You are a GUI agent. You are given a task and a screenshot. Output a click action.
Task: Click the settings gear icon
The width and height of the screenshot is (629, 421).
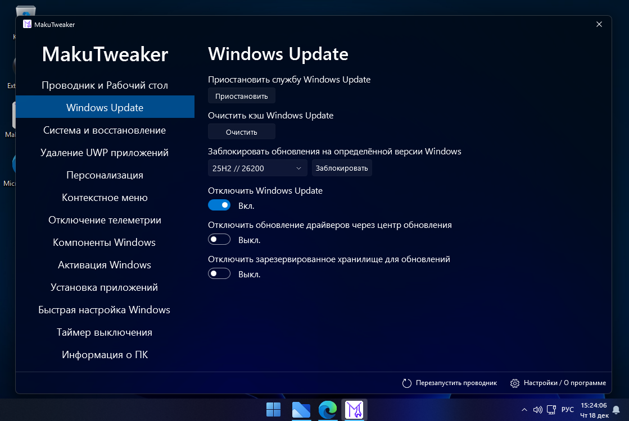(515, 383)
